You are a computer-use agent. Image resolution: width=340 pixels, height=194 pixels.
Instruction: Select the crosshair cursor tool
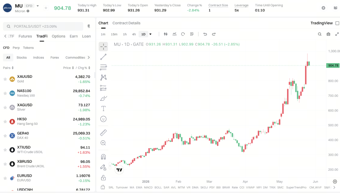103,46
